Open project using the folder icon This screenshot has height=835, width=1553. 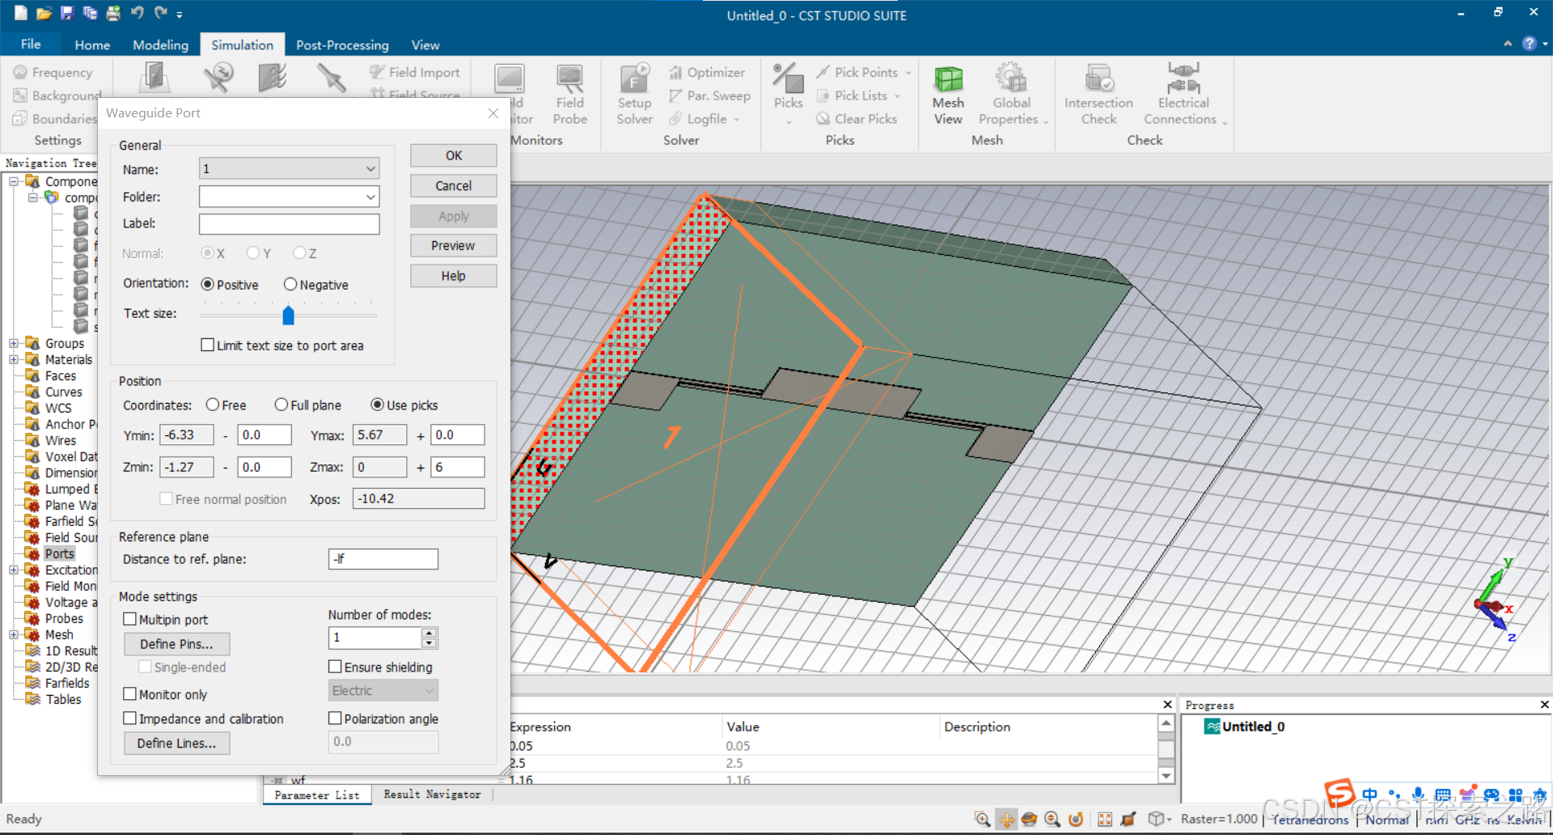point(44,13)
